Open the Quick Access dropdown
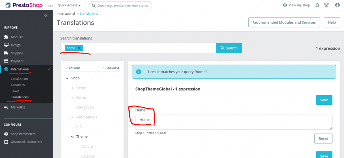 69,5
